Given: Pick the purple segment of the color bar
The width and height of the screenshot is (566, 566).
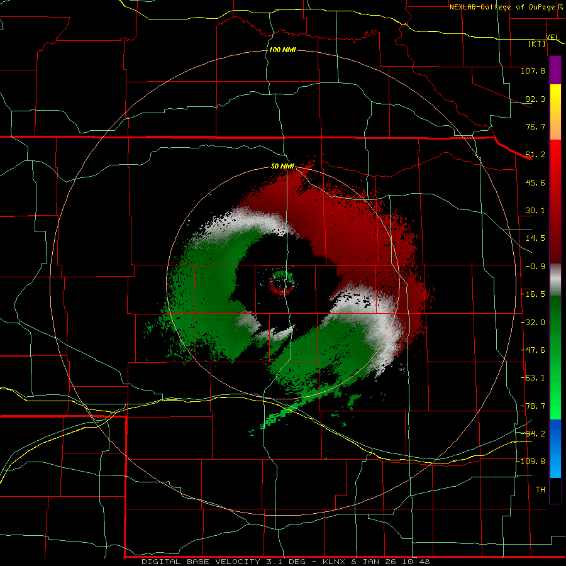Looking at the screenshot, I should tap(555, 70).
